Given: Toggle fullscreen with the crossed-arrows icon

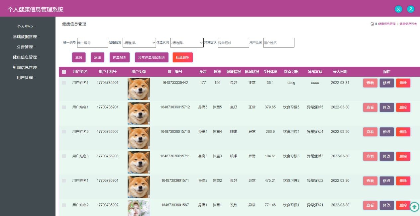Looking at the screenshot, I should (398, 9).
